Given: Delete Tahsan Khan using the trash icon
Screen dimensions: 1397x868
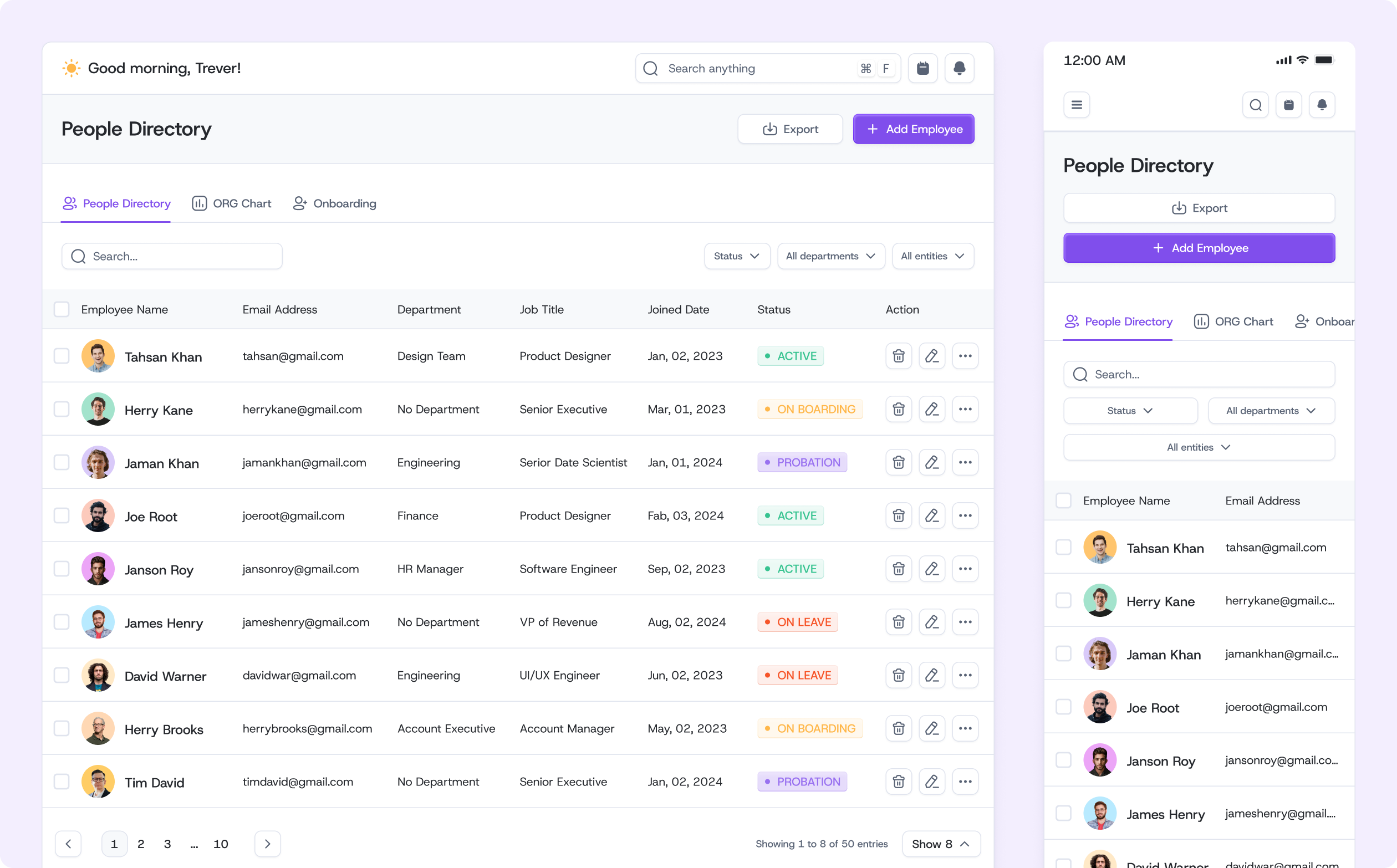Looking at the screenshot, I should tap(899, 356).
